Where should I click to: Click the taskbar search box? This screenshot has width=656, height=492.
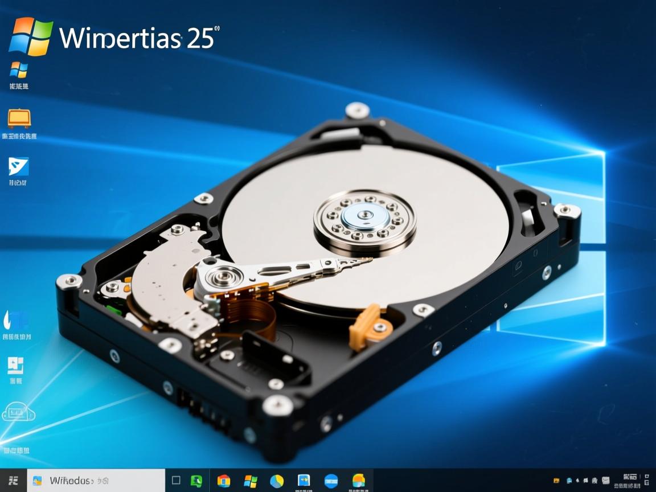tap(96, 481)
